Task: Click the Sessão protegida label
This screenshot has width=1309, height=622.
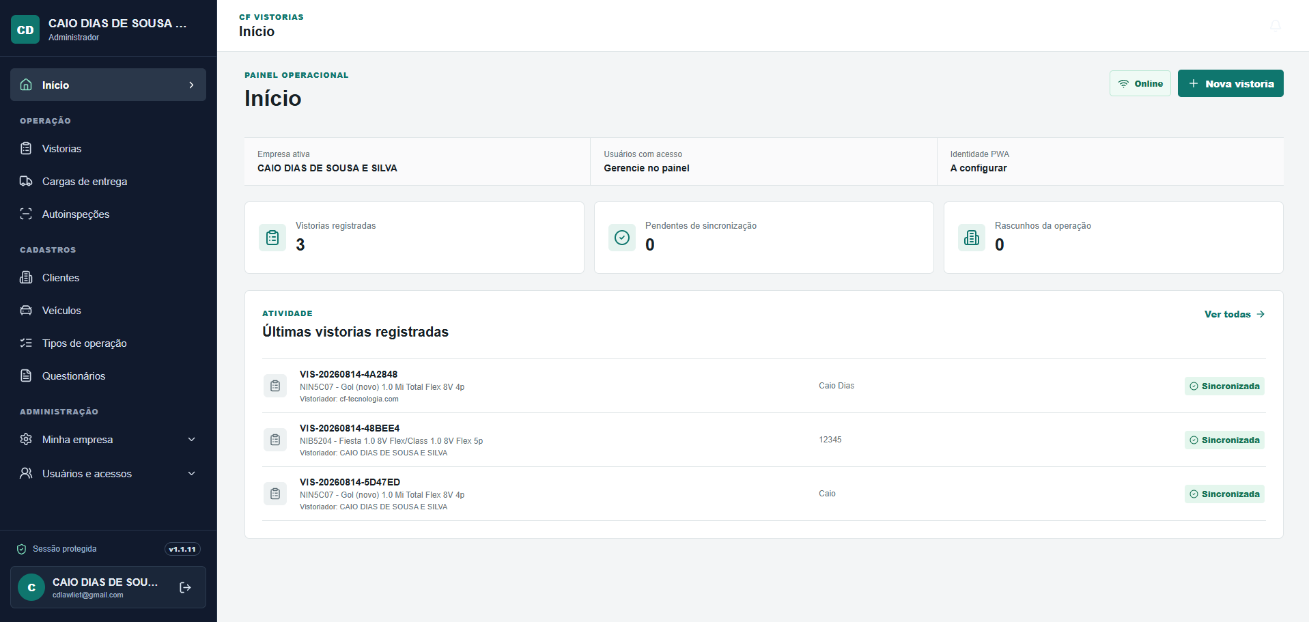Action: (65, 549)
